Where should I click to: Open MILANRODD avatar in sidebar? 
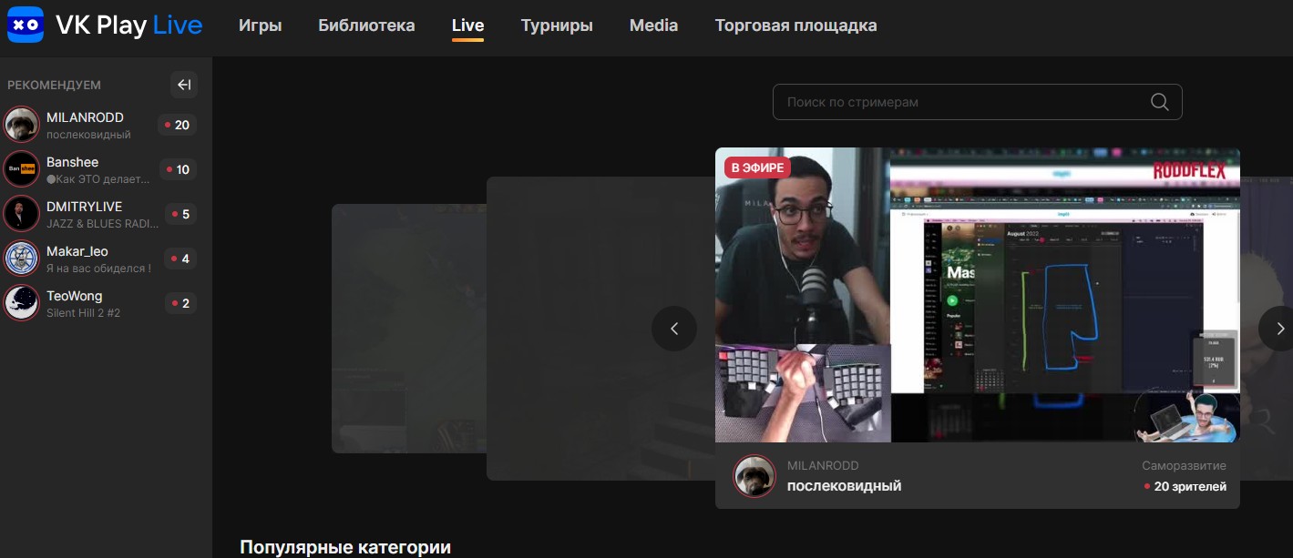pyautogui.click(x=22, y=125)
